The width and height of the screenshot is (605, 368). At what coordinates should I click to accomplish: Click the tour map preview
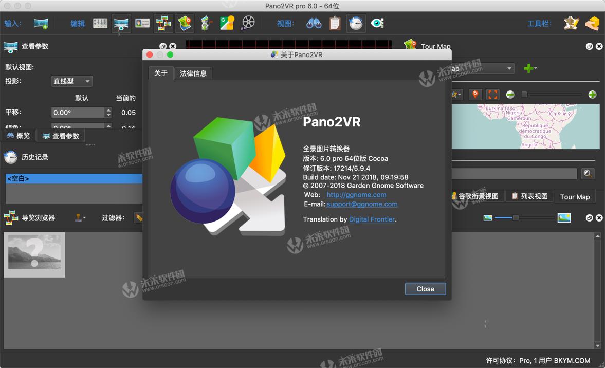[x=525, y=126]
